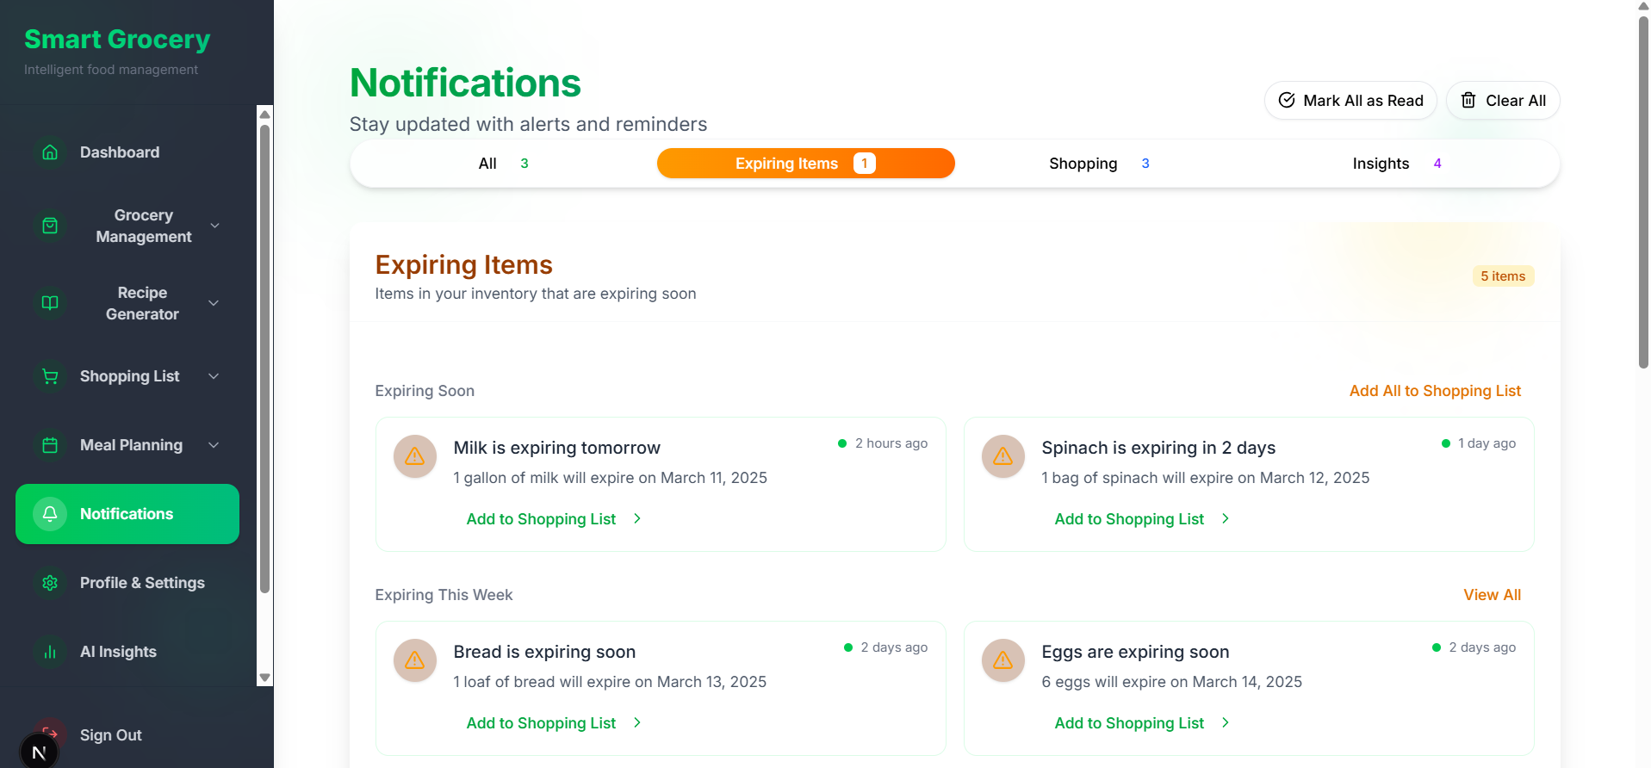Click the round N badge icon
This screenshot has height=768, width=1651.
39,752
